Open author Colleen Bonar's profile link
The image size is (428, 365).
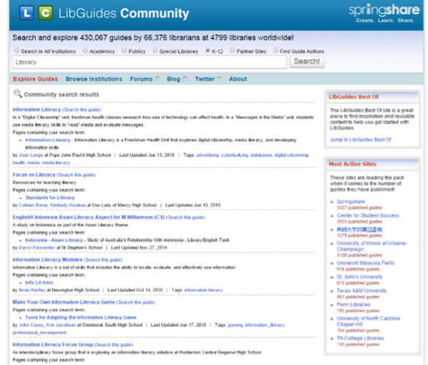click(x=34, y=205)
